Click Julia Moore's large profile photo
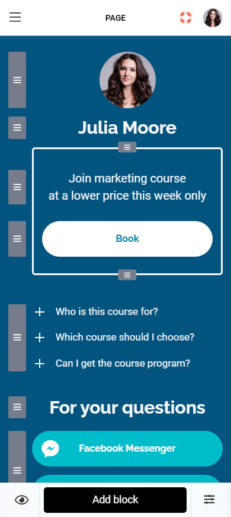The height and width of the screenshot is (517, 231). pyautogui.click(x=127, y=80)
